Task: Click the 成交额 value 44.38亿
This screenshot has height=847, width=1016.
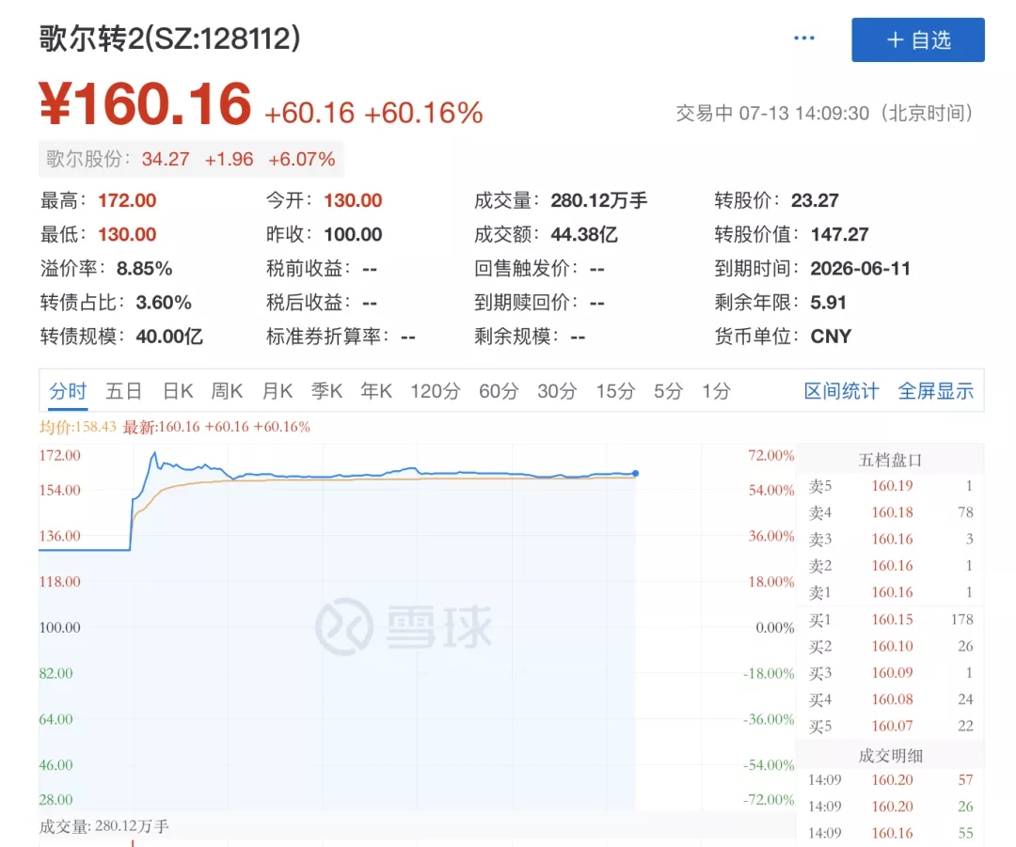Action: [x=584, y=234]
